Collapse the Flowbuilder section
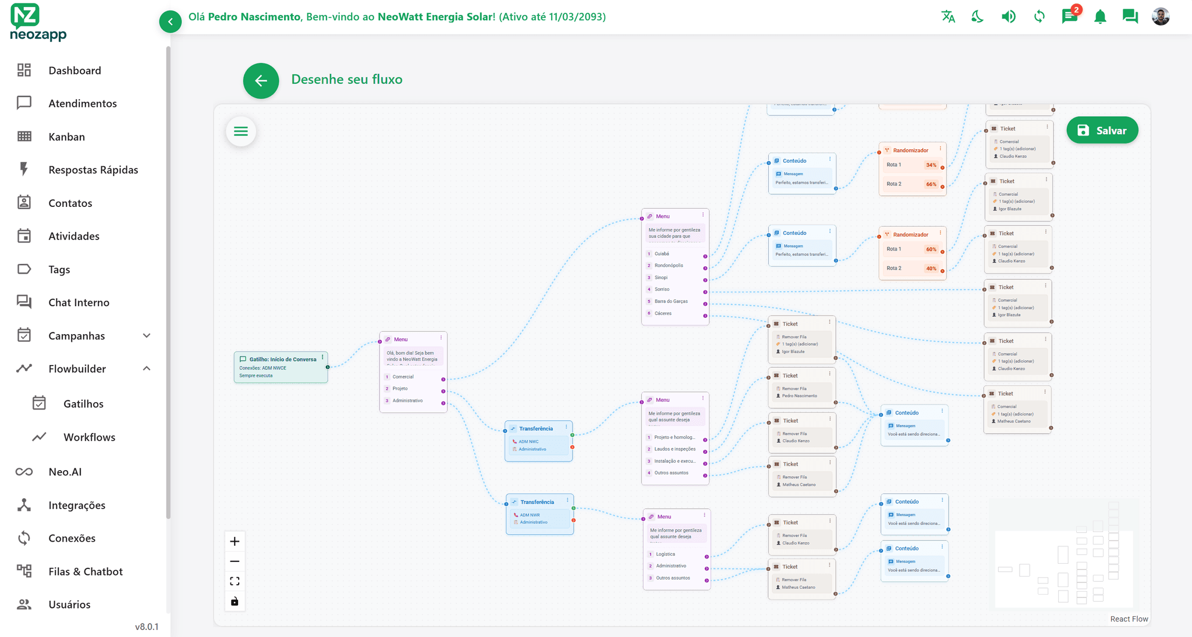Image resolution: width=1192 pixels, height=637 pixels. pyautogui.click(x=147, y=368)
